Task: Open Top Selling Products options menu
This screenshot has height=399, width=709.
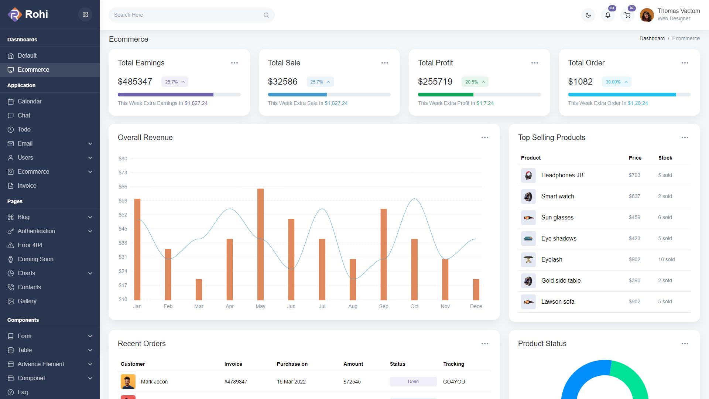Action: pos(685,137)
